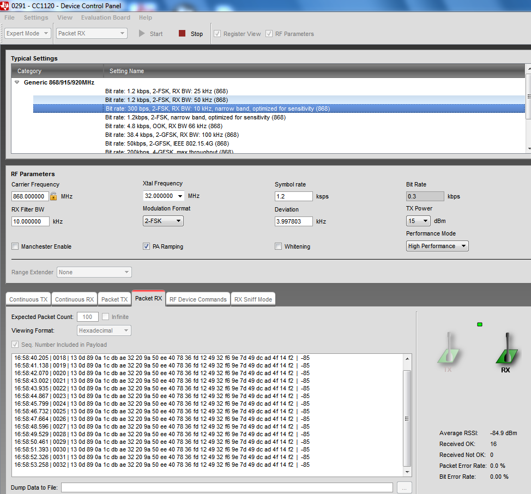Enable the Whitening checkbox

coord(278,246)
